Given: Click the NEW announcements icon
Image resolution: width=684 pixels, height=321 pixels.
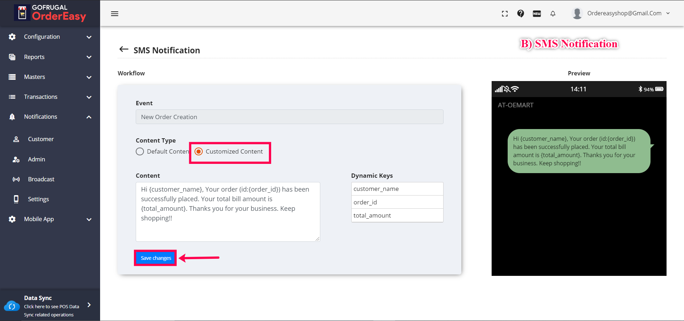Looking at the screenshot, I should pos(537,14).
